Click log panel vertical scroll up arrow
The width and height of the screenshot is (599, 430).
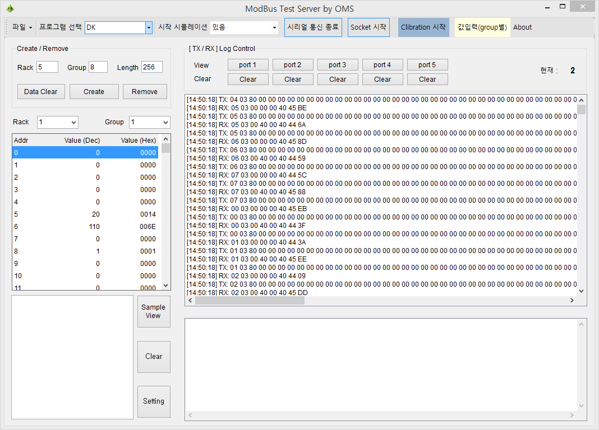coord(582,100)
